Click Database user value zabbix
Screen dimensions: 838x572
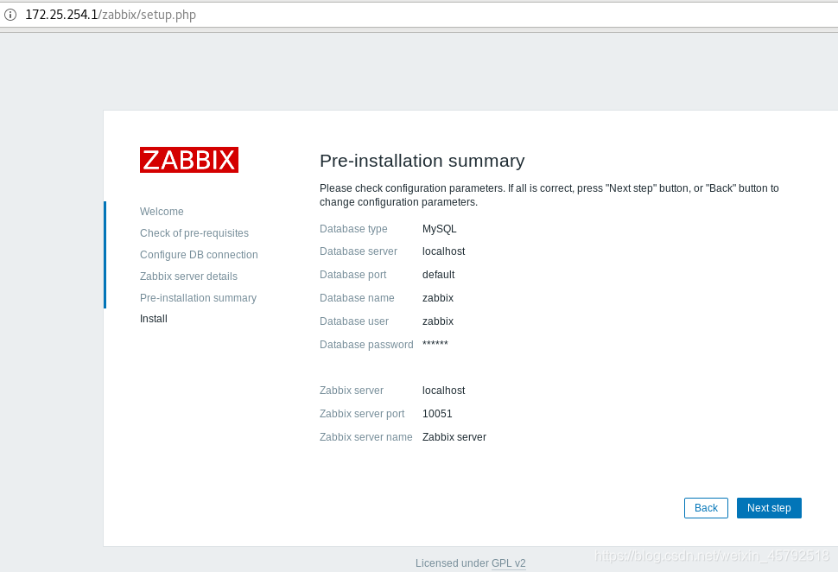click(x=438, y=321)
